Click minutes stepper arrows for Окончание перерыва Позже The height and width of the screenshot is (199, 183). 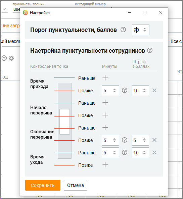[115, 140]
